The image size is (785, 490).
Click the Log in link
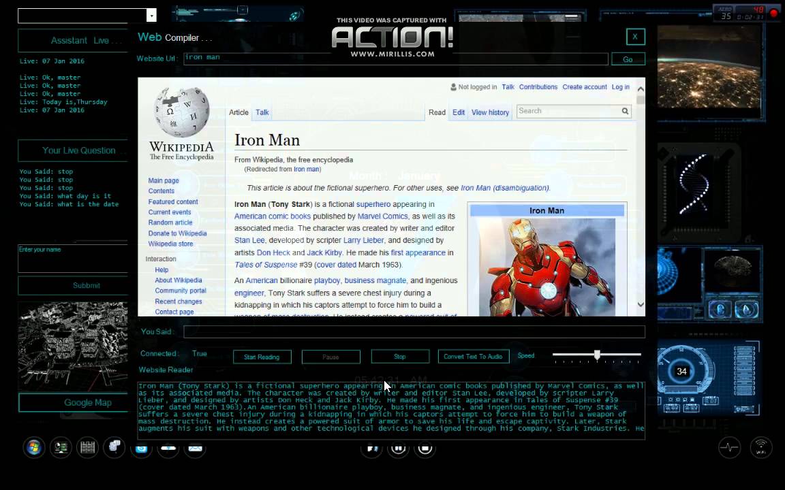click(x=620, y=87)
